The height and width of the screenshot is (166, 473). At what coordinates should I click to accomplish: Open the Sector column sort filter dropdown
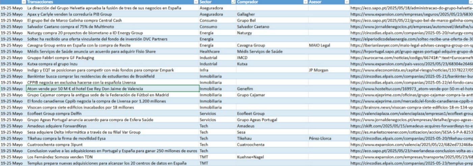233,2
